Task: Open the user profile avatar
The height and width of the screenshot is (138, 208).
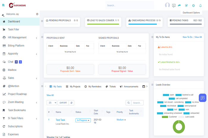Action: 167,5
